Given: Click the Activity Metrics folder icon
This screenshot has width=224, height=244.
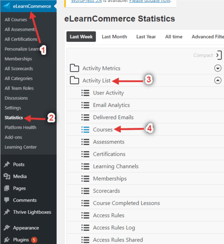Looking at the screenshot, I should click(74, 68).
